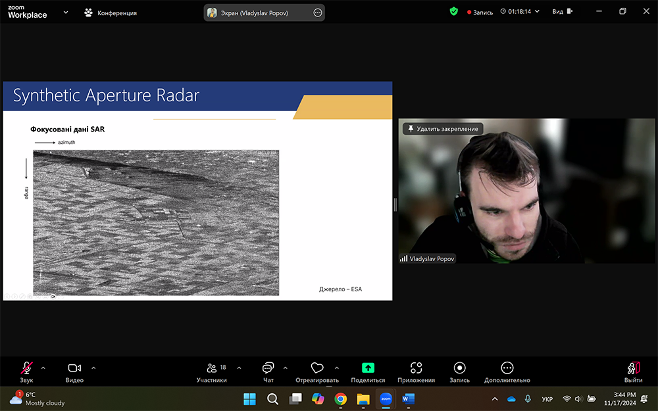The width and height of the screenshot is (658, 411).
Task: Click Удалить закрепление to unpin video
Action: coord(443,129)
